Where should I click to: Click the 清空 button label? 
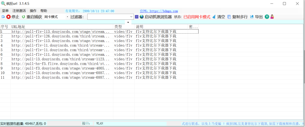click(x=221, y=17)
